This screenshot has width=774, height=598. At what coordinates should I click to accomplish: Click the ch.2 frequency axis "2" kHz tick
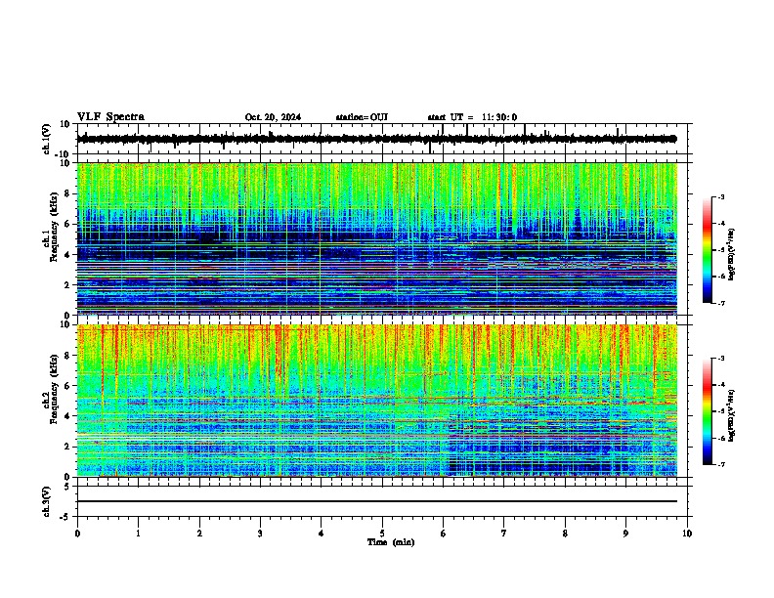click(67, 447)
